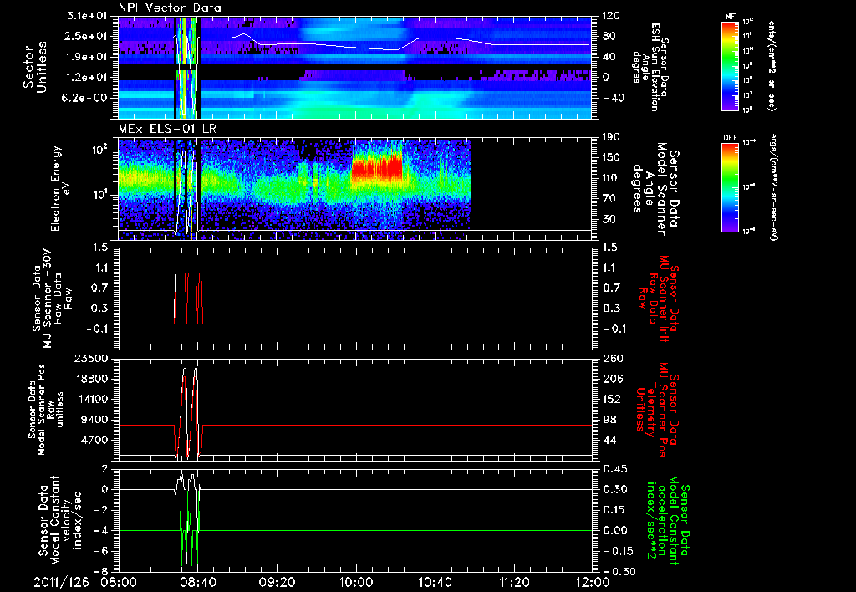Click the 4700 scanner position tick label

tap(95, 440)
